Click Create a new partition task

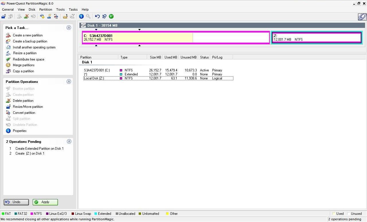tap(28, 35)
